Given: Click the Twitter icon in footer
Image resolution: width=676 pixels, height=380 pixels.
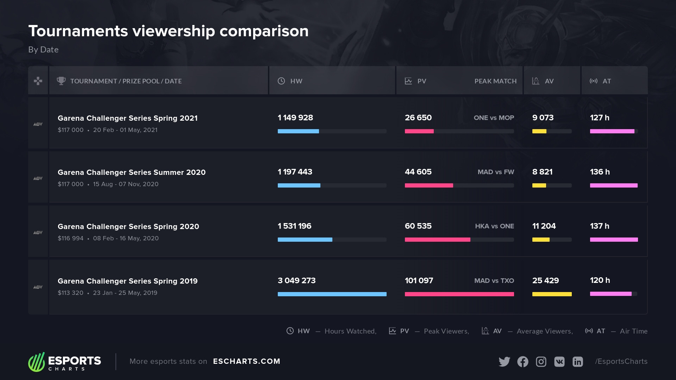Looking at the screenshot, I should tap(504, 362).
